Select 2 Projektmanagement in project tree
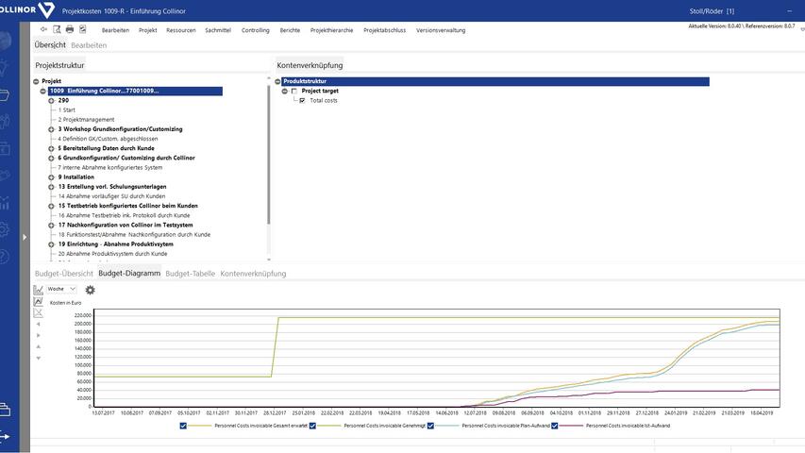This screenshot has height=453, width=805. [86, 120]
